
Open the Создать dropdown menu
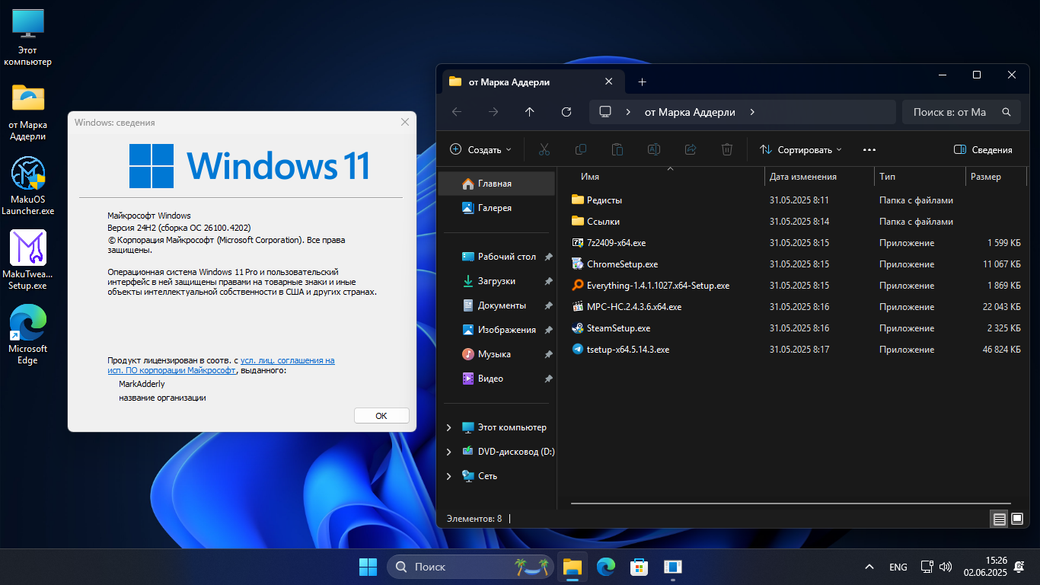point(480,150)
